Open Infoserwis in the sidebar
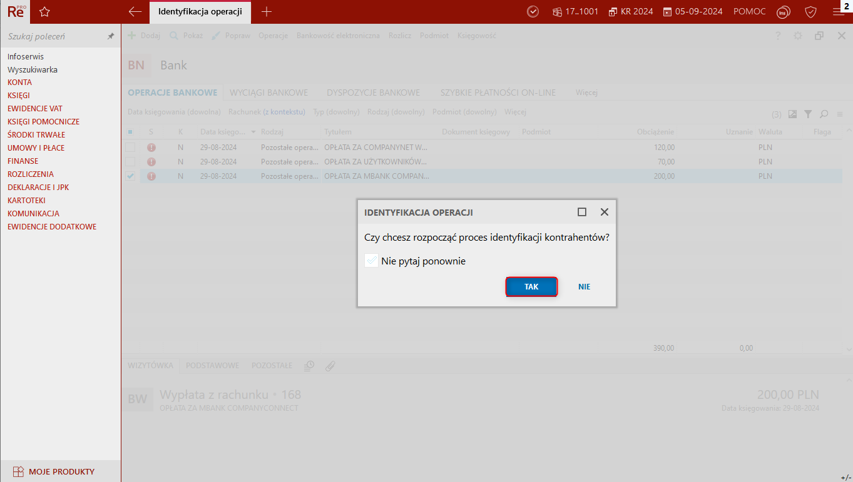This screenshot has width=853, height=482. (x=26, y=56)
